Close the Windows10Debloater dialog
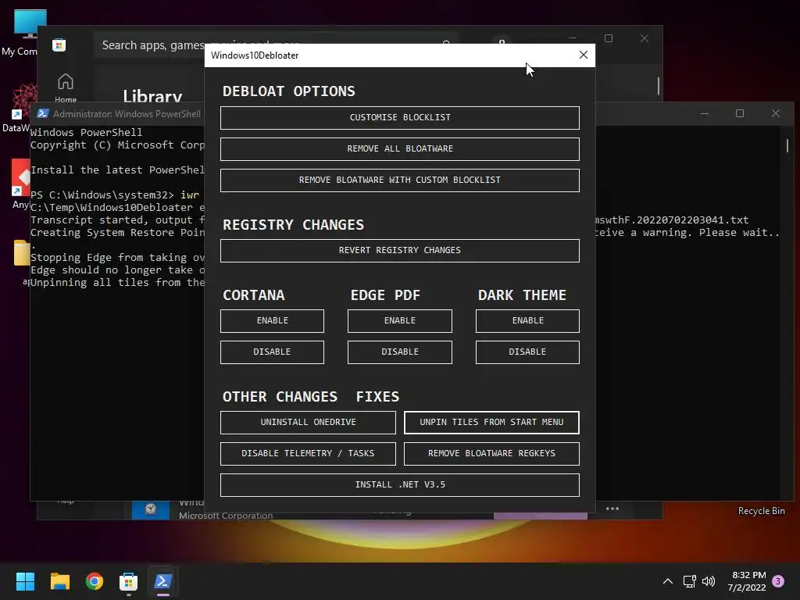 [x=583, y=55]
